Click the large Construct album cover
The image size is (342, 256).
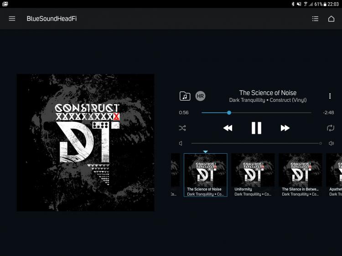tap(86, 142)
